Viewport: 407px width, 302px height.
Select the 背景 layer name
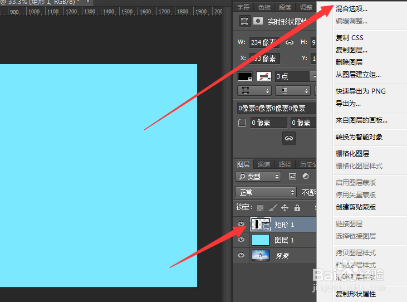click(282, 256)
